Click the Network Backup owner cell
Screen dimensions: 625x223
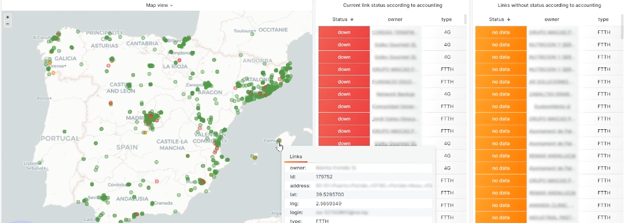click(396, 94)
